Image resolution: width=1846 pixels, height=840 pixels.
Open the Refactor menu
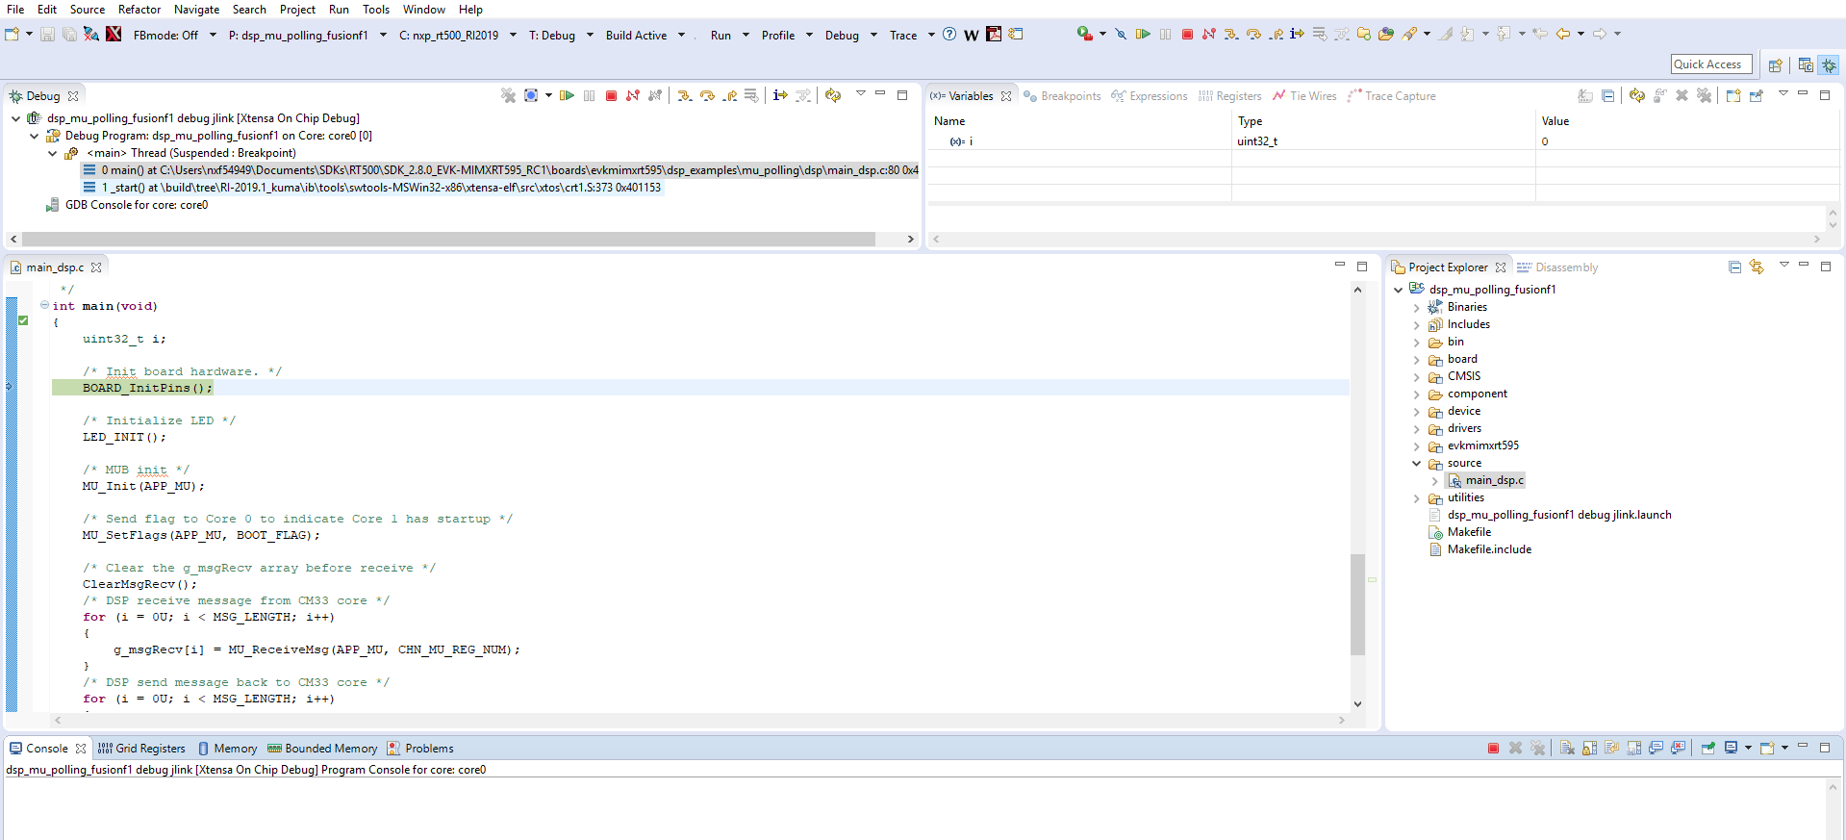[x=139, y=10]
